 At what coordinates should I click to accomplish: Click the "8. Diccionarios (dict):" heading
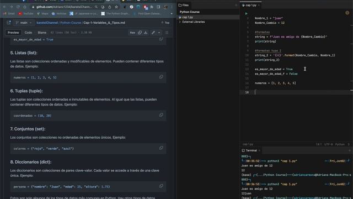tap(31, 162)
